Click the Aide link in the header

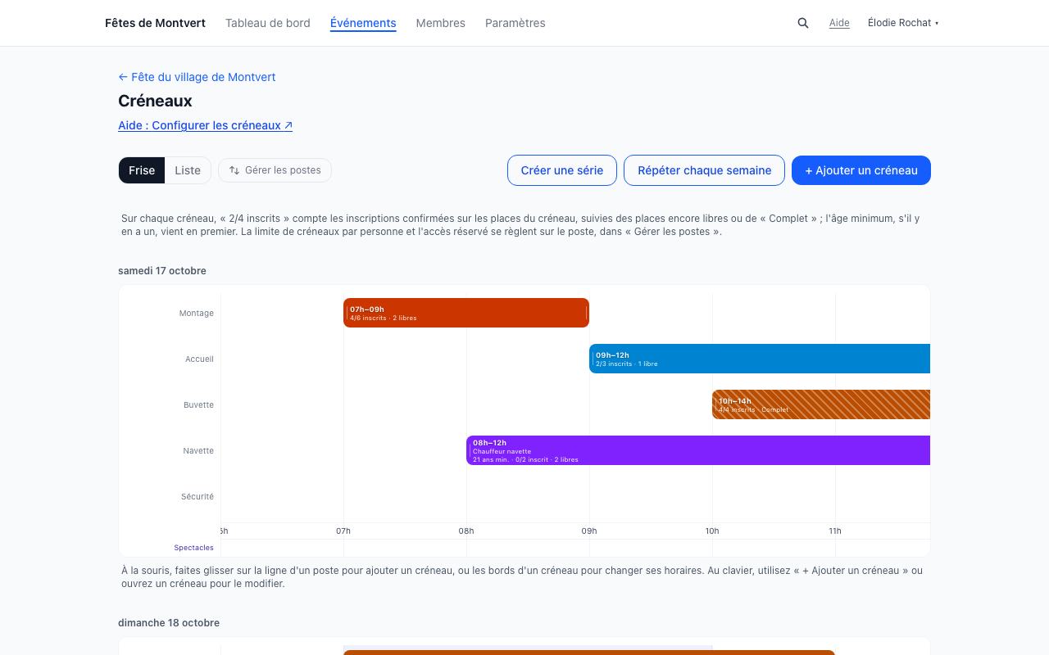coord(839,23)
